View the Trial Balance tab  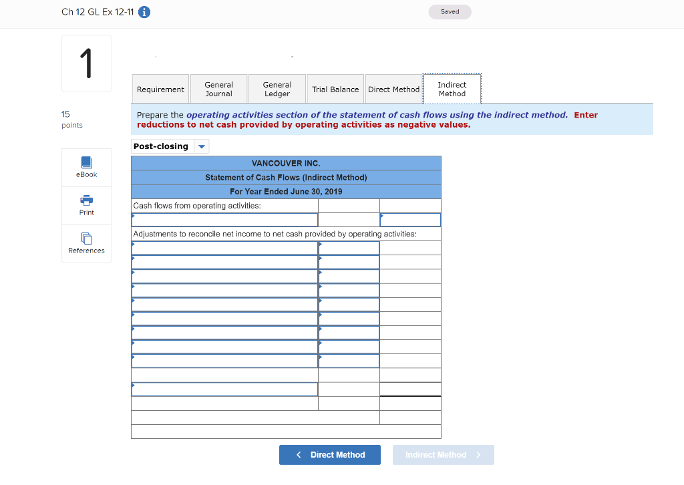(335, 89)
